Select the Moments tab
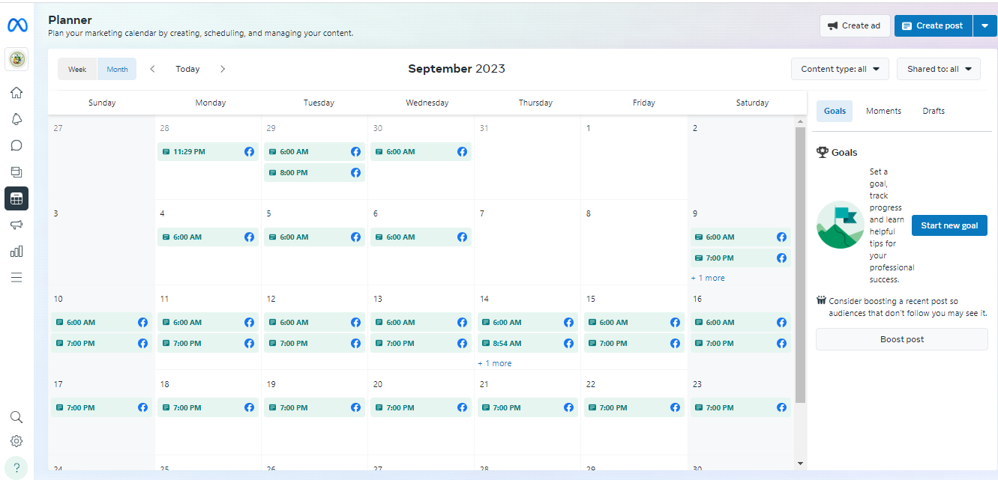The width and height of the screenshot is (998, 480). pos(883,111)
